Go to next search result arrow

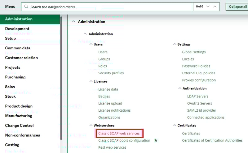point(208,6)
